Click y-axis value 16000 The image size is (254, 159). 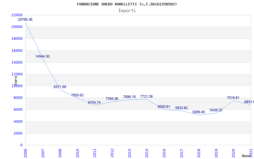tap(17, 51)
